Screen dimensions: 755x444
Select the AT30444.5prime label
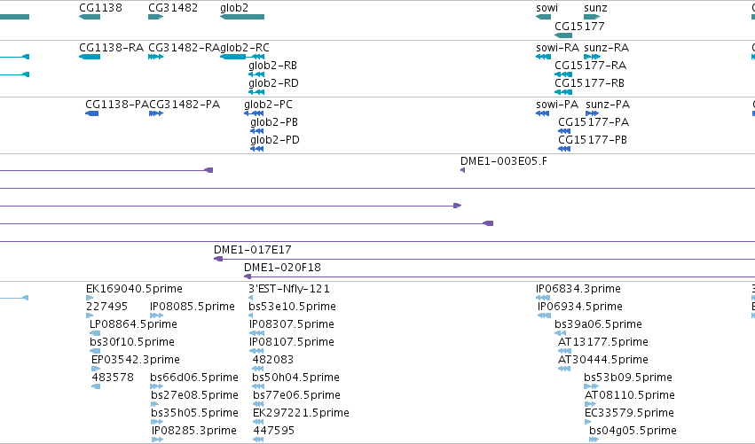603,360
